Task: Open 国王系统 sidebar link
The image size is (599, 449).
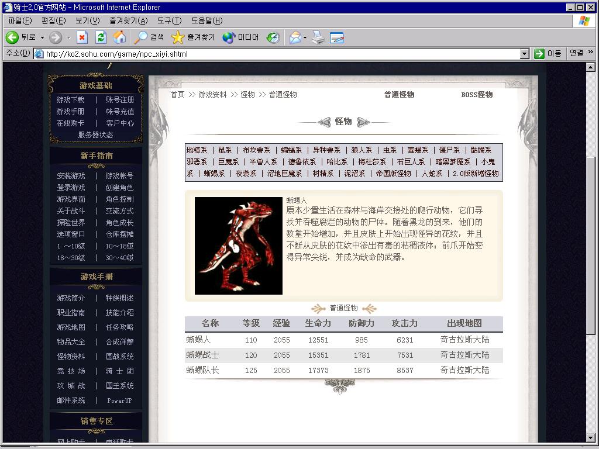Action: point(119,386)
